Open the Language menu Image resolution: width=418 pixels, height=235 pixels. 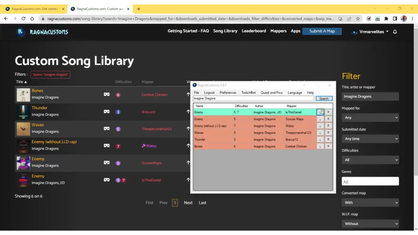pos(295,93)
